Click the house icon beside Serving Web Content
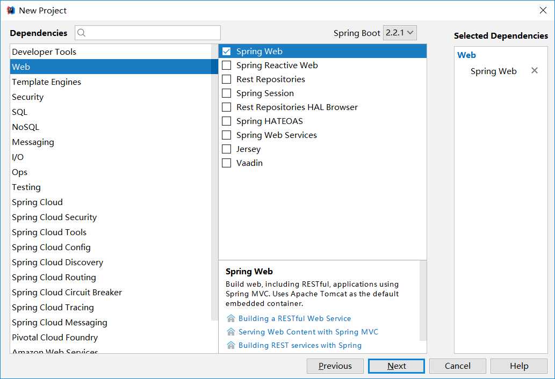The image size is (555, 379). pyautogui.click(x=231, y=332)
